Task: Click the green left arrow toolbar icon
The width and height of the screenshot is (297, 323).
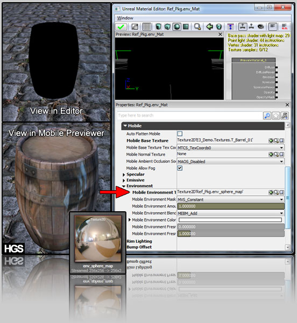Action: click(209, 26)
